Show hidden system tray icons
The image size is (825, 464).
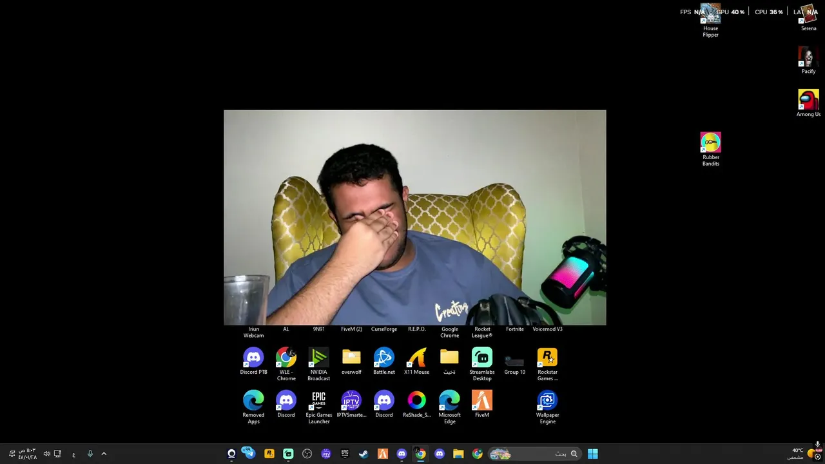click(104, 454)
